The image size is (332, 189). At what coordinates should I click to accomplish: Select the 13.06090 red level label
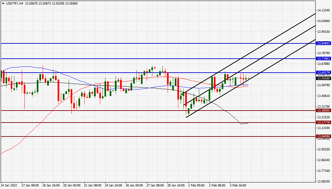(323, 136)
